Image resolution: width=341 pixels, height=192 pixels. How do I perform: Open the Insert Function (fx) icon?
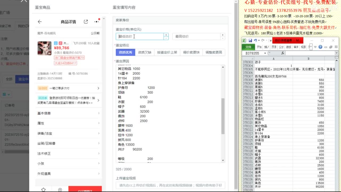click(283, 53)
